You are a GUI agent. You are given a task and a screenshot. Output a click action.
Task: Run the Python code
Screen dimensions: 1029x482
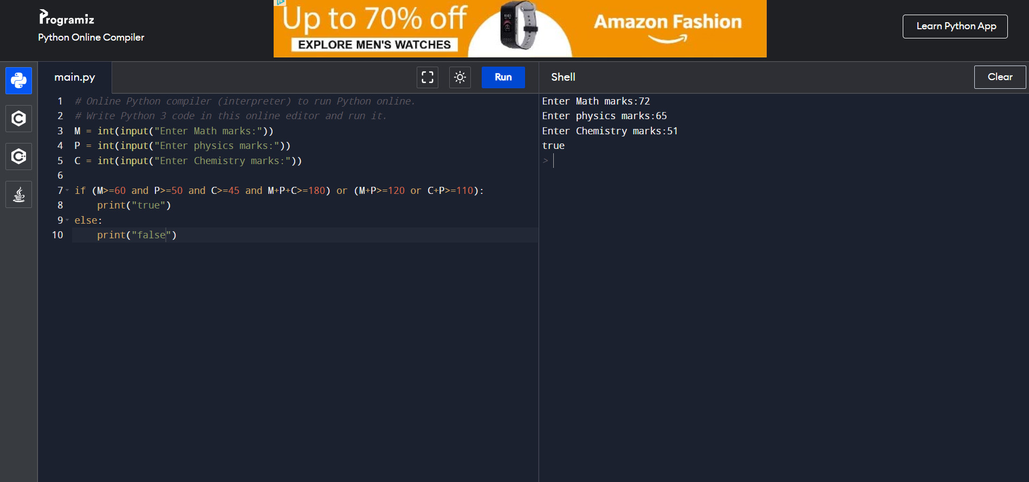503,77
